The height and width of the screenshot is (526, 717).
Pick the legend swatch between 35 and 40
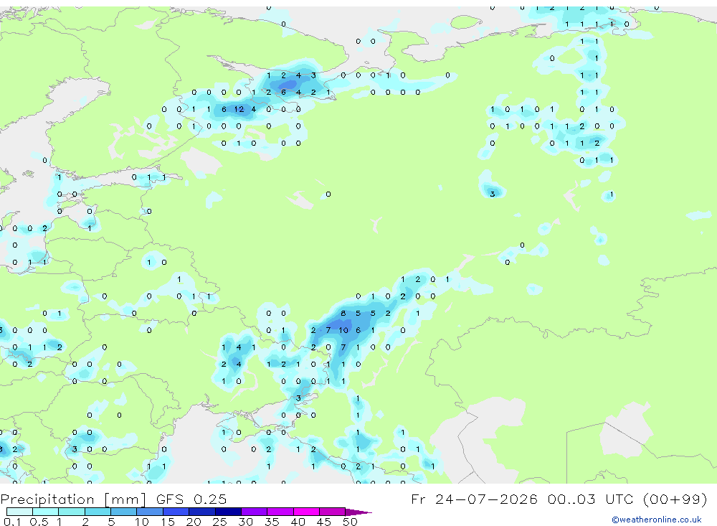pyautogui.click(x=280, y=512)
